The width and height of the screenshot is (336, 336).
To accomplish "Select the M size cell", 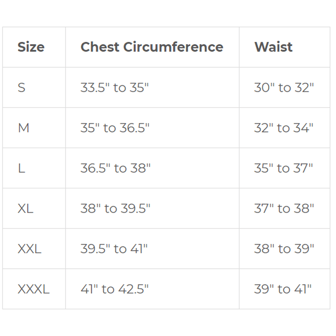I will click(24, 128).
